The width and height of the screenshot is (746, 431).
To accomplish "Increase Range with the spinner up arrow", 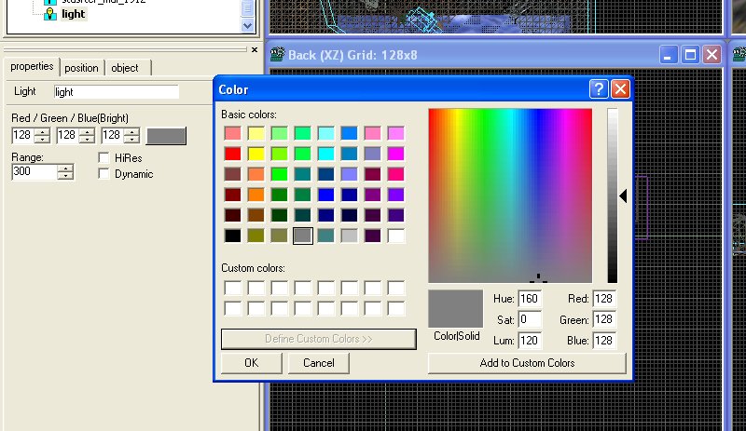I will pos(65,168).
